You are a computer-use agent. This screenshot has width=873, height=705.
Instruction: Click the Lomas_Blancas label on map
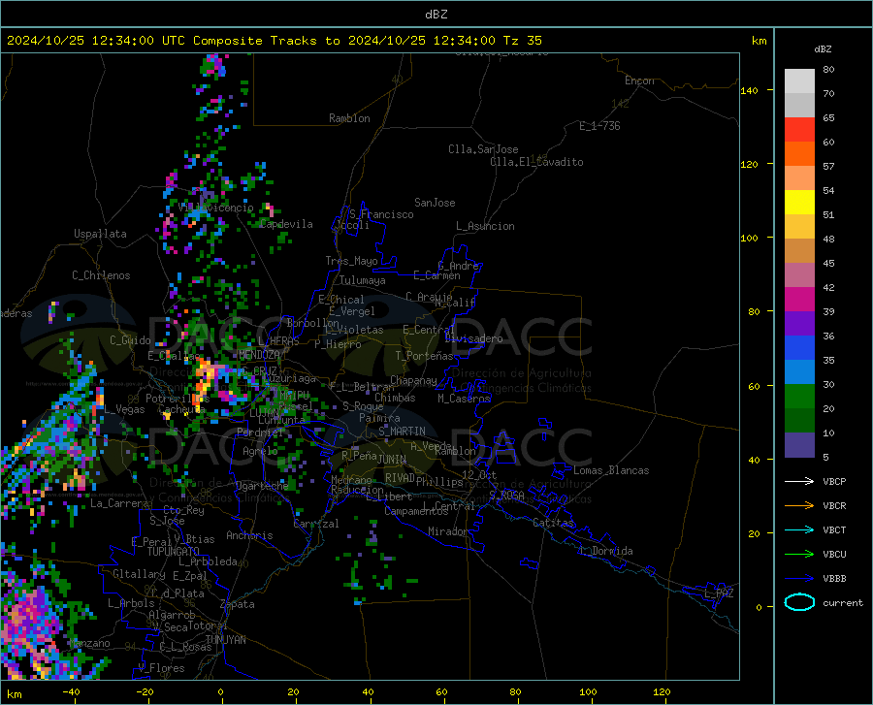coord(611,470)
